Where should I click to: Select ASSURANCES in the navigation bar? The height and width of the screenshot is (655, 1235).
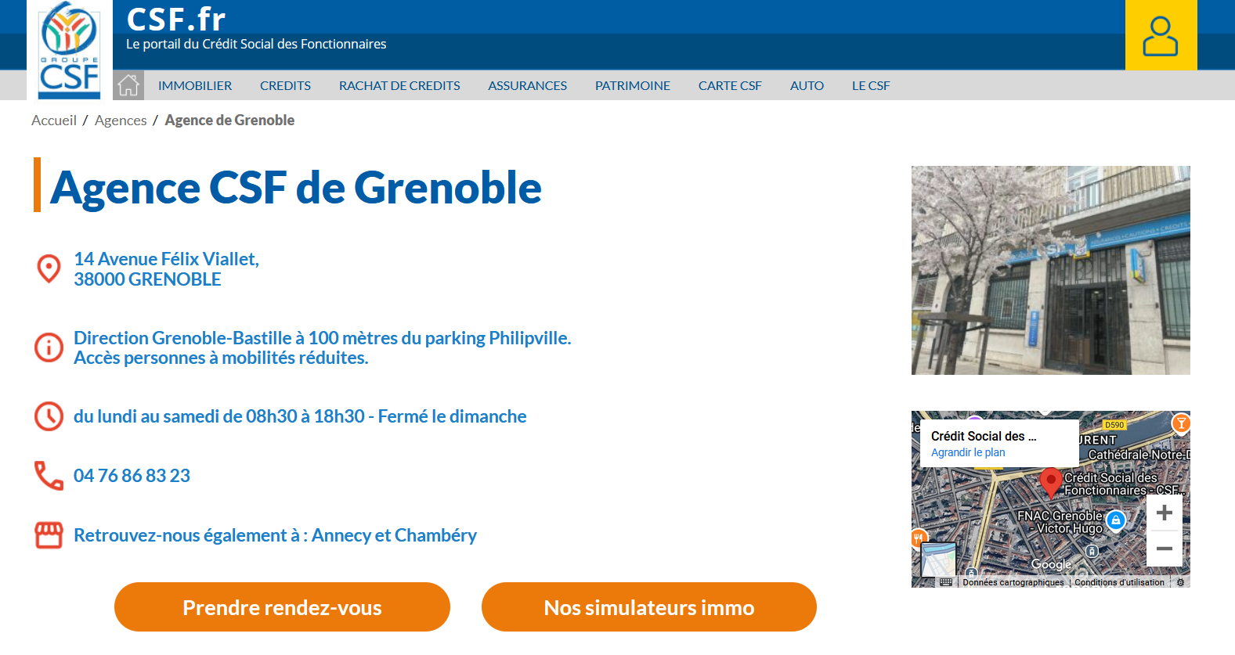coord(527,86)
